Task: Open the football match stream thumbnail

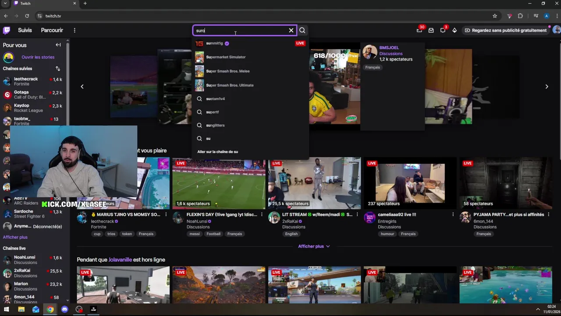Action: coord(219,183)
